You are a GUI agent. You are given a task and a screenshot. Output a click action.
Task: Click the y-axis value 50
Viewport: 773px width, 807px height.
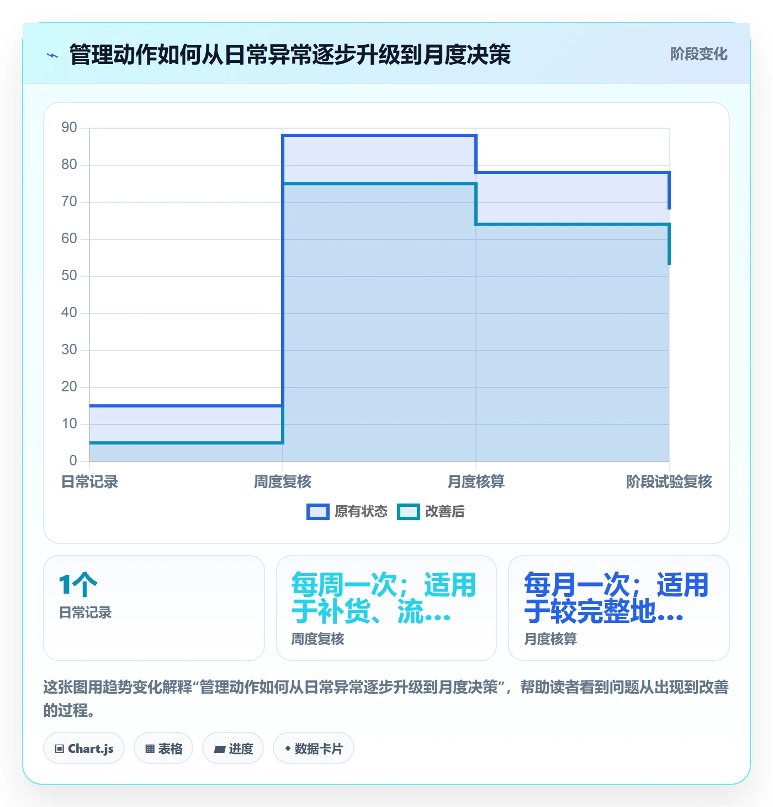[69, 275]
